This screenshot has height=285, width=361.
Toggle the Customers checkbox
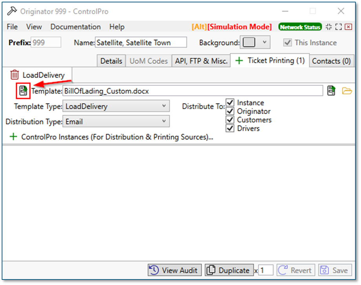click(x=230, y=120)
